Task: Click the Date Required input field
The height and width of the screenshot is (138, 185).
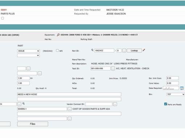Action: (x=171, y=88)
